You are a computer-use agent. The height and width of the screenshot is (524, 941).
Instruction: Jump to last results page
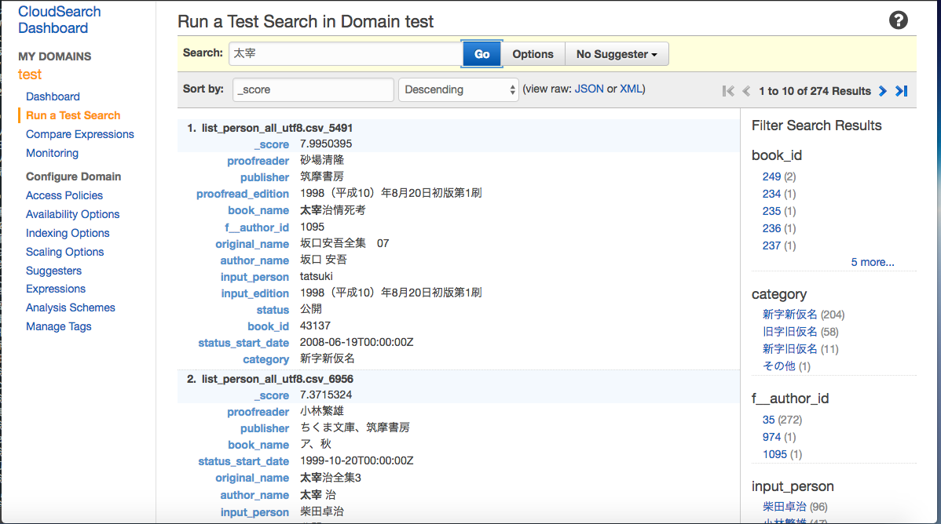click(x=902, y=91)
